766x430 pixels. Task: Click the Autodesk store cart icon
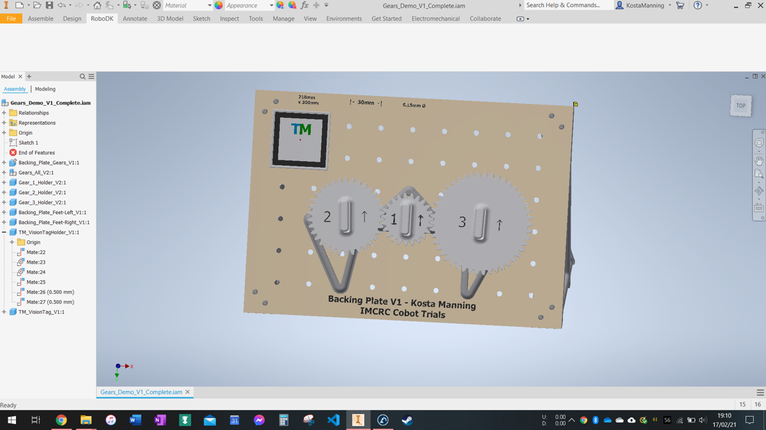pos(680,5)
